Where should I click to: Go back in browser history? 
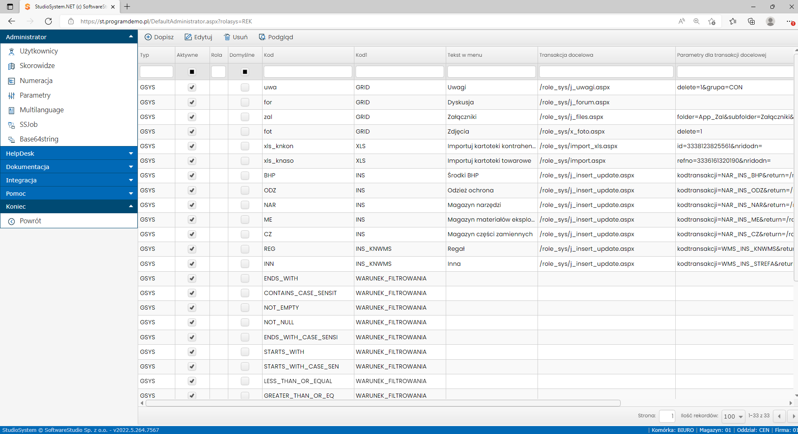click(x=12, y=21)
